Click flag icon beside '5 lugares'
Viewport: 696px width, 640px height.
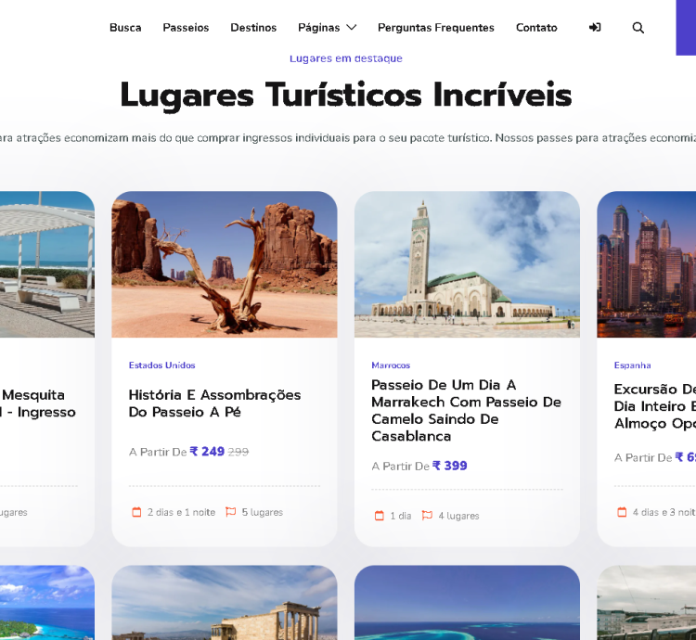tap(231, 512)
